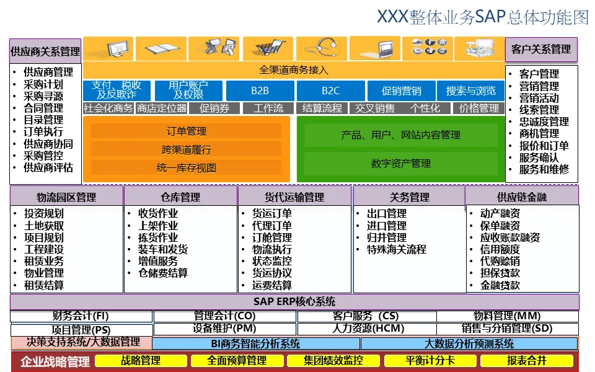Click the 统一库存视图 orange bar
This screenshot has height=372, width=595.
pos(186,168)
